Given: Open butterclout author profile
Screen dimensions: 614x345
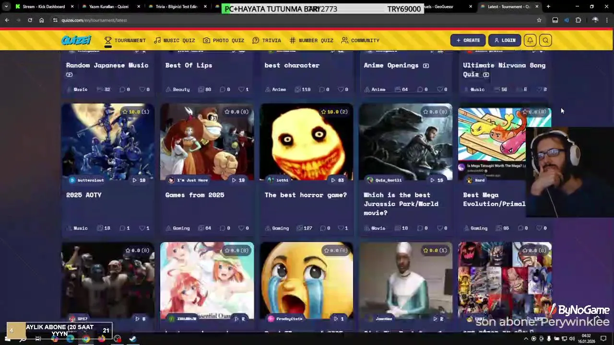Looking at the screenshot, I should [87, 180].
